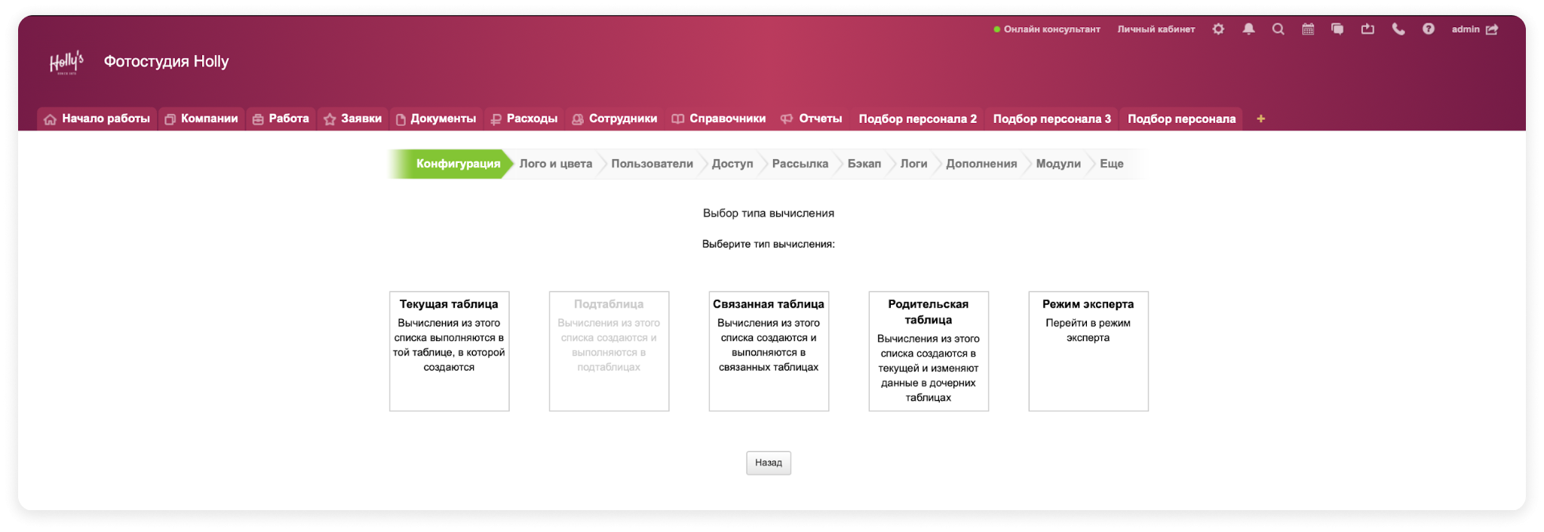Viewport: 1544px width, 532px height.
Task: Select the Лого и цвета settings step
Action: pyautogui.click(x=555, y=164)
